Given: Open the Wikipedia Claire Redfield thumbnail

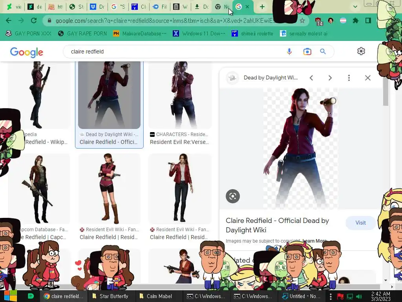Looking at the screenshot, I should 39,95.
